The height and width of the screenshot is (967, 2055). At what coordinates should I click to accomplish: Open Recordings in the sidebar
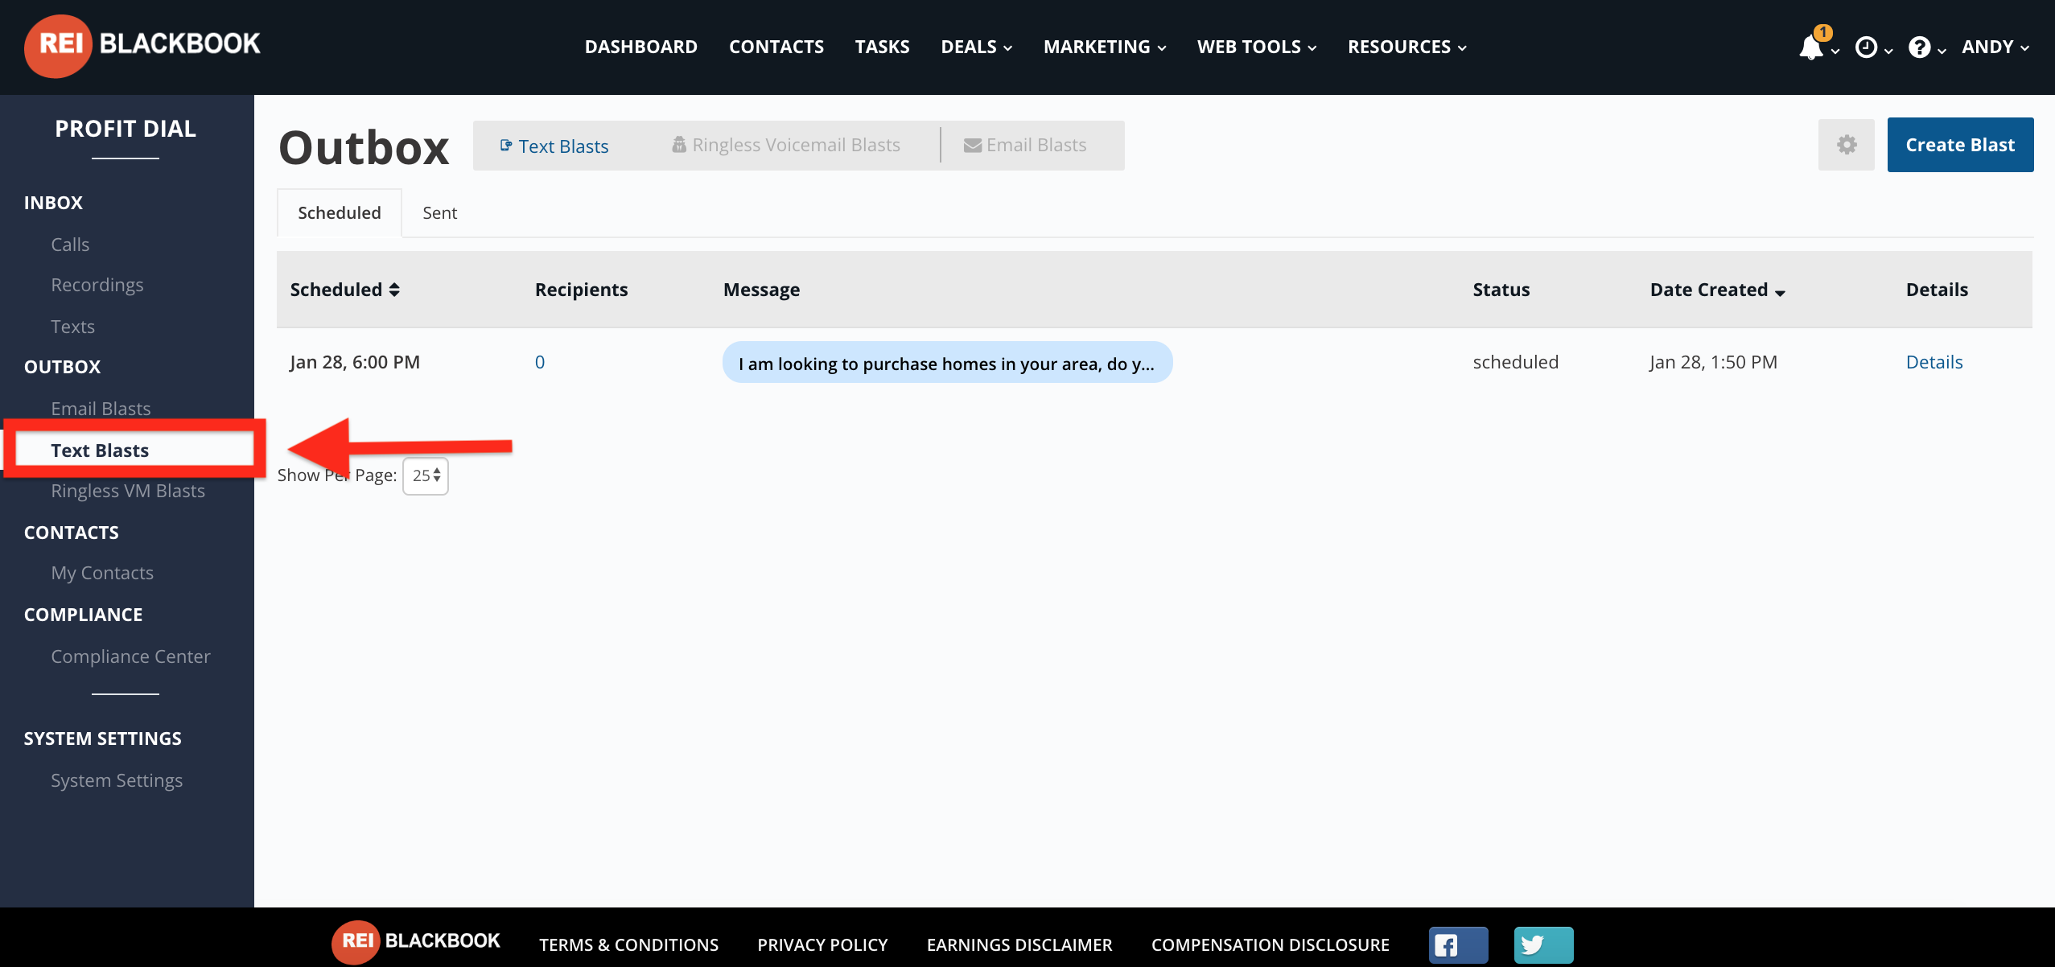point(97,285)
